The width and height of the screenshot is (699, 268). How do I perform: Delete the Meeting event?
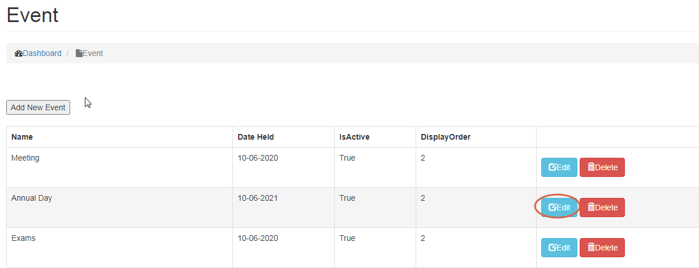pos(602,167)
